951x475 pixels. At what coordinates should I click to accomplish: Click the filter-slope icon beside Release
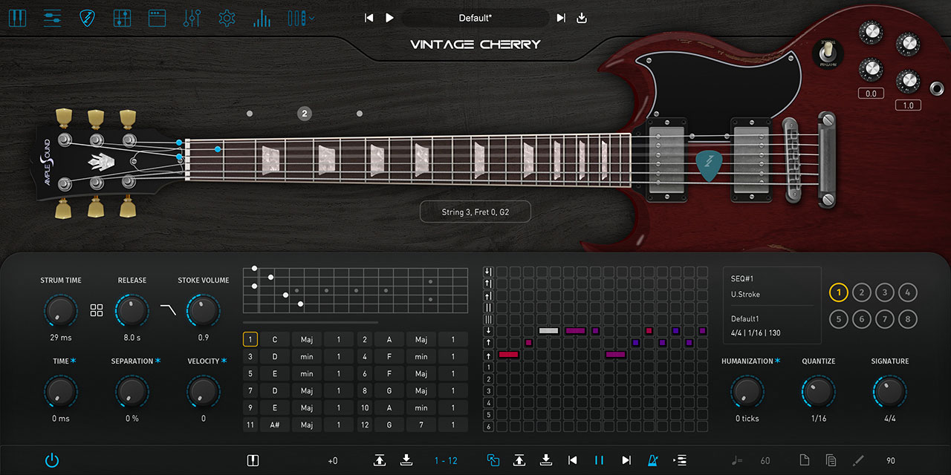click(168, 310)
